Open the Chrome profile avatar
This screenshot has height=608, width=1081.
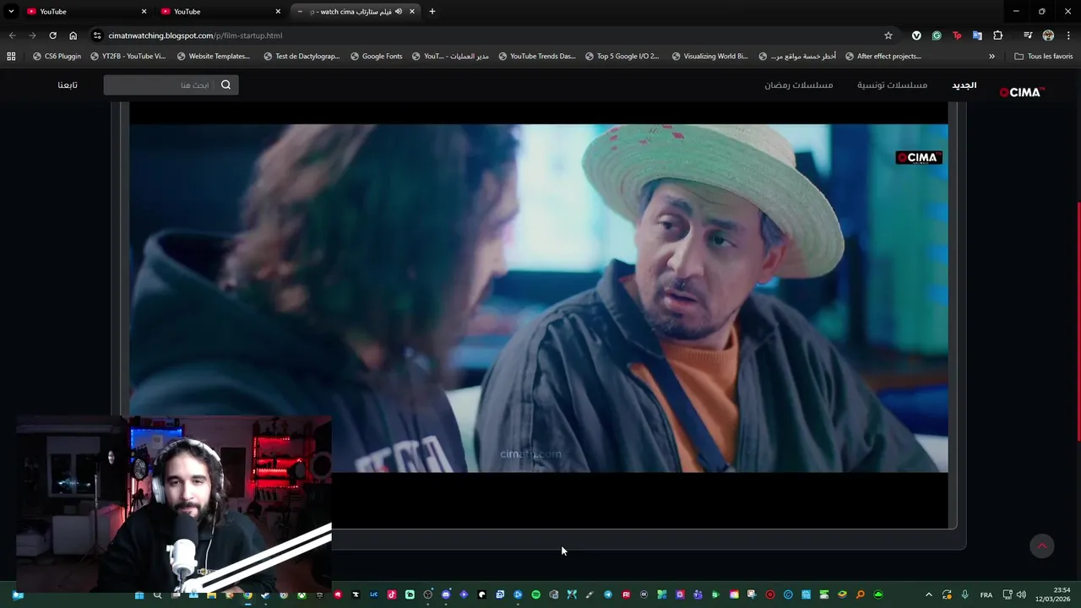point(1048,35)
